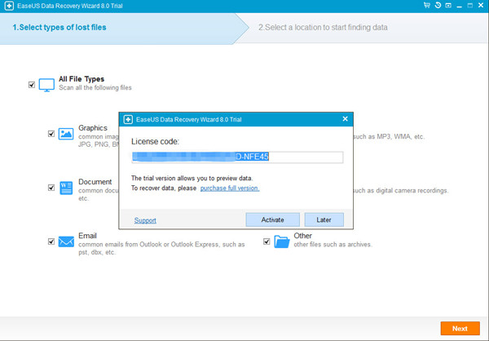Toggle the Other files checkbox
Image resolution: width=489 pixels, height=341 pixels.
pyautogui.click(x=267, y=241)
